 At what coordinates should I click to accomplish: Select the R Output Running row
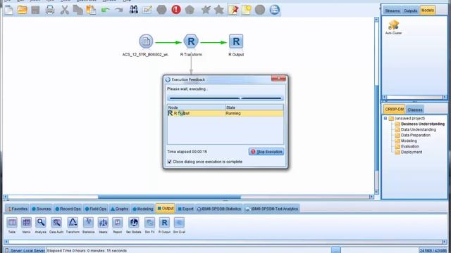coord(225,113)
